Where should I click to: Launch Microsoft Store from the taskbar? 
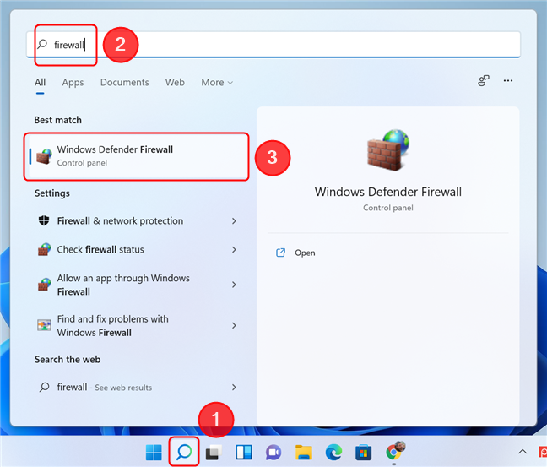363,452
